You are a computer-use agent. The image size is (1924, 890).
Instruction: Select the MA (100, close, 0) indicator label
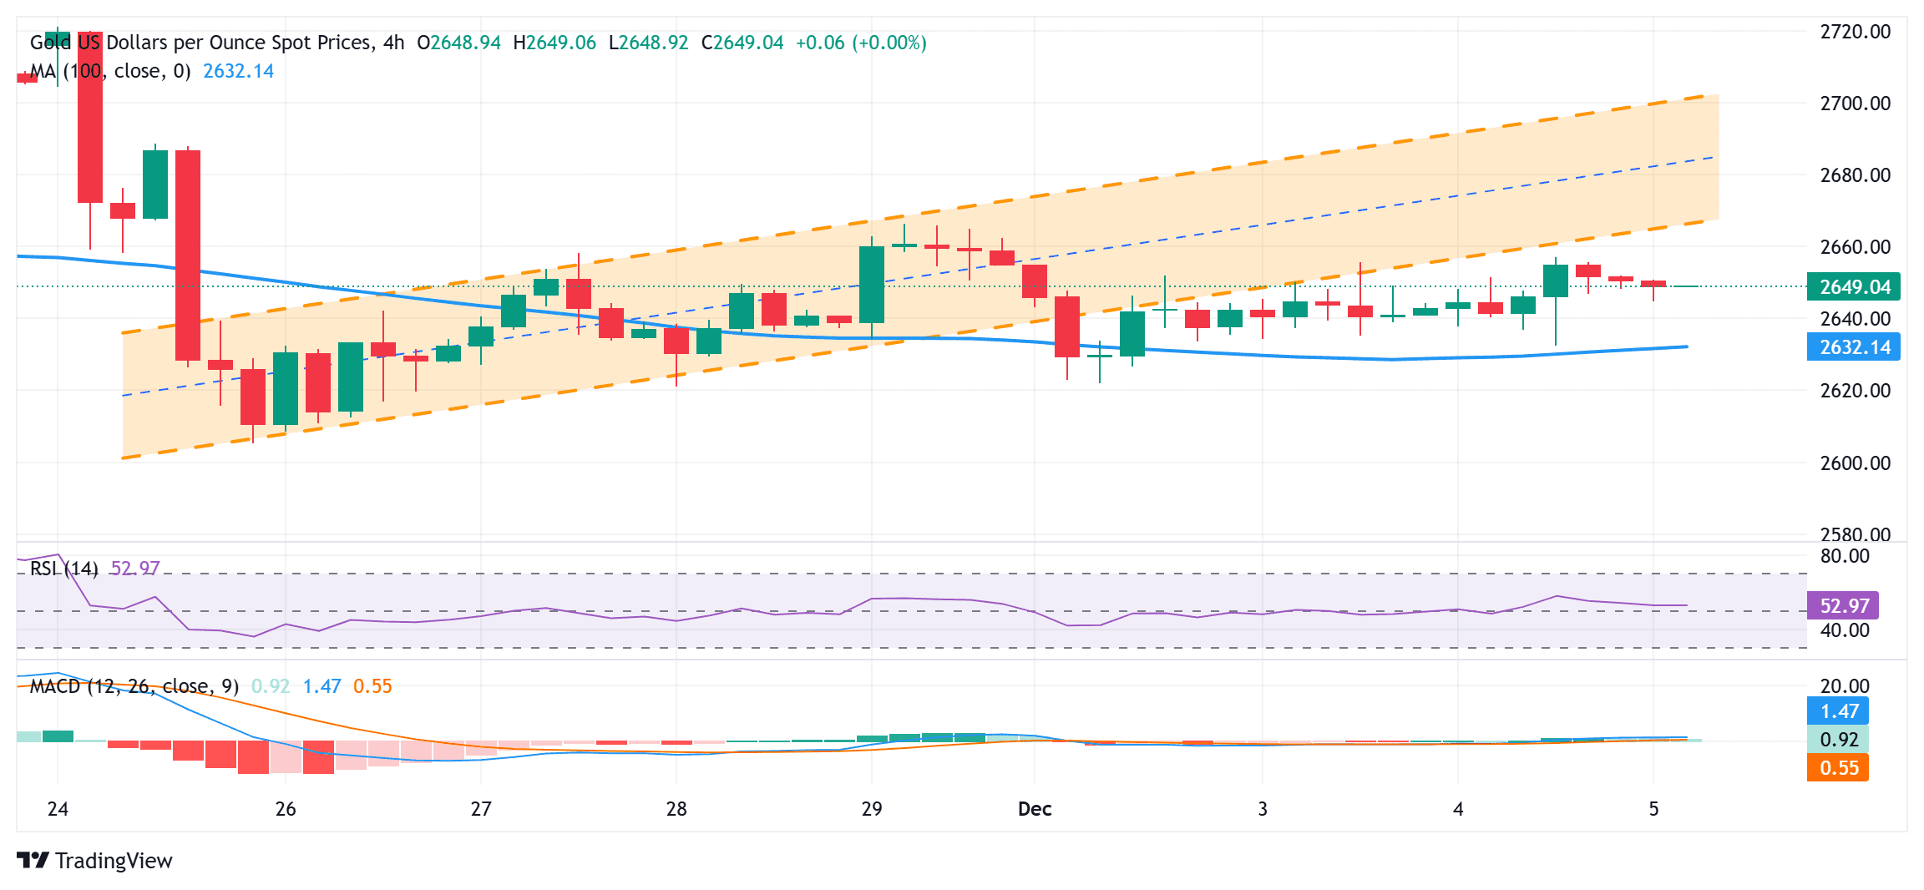coord(110,71)
